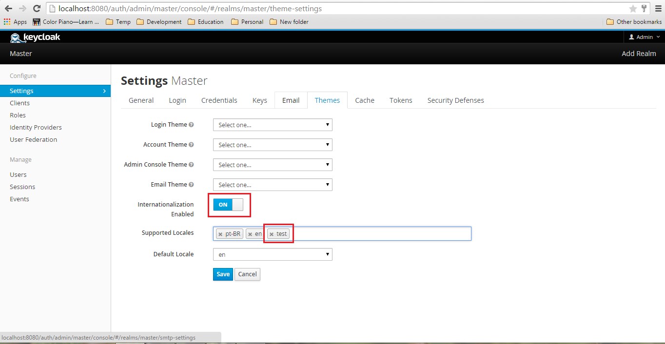Reload the page with browser refresh
The width and height of the screenshot is (665, 344).
(x=37, y=8)
